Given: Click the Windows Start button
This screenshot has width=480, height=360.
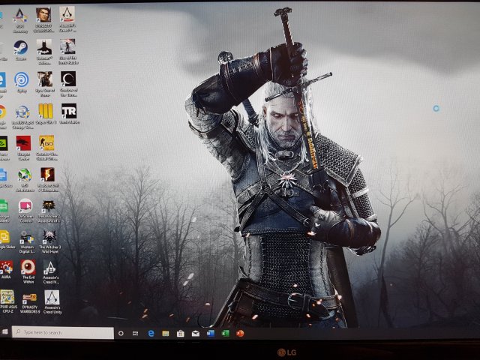Looking at the screenshot, I should pyautogui.click(x=6, y=331).
